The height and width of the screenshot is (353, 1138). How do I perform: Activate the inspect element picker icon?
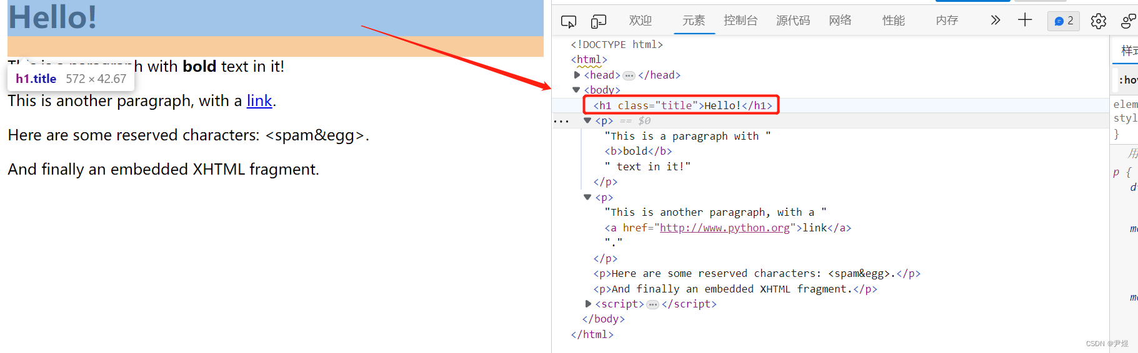[x=569, y=22]
